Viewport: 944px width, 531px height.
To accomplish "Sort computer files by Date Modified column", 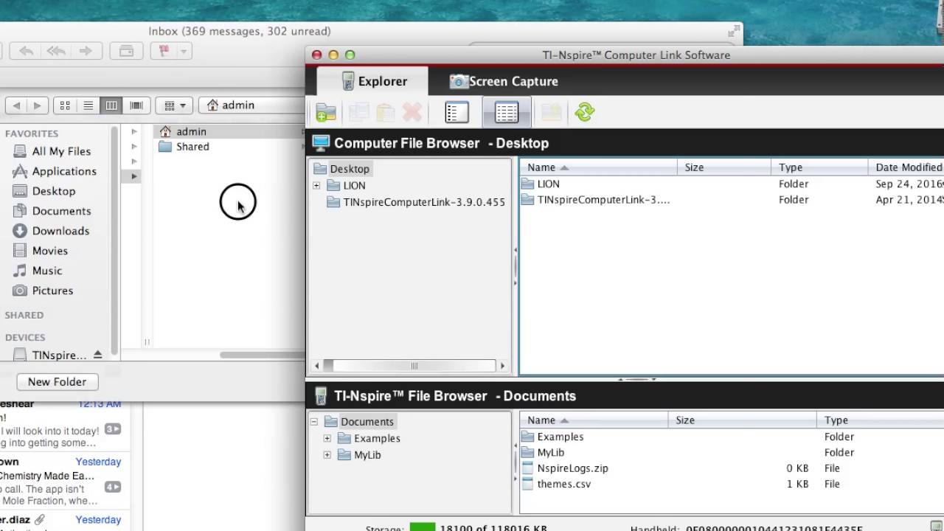I will pyautogui.click(x=906, y=167).
